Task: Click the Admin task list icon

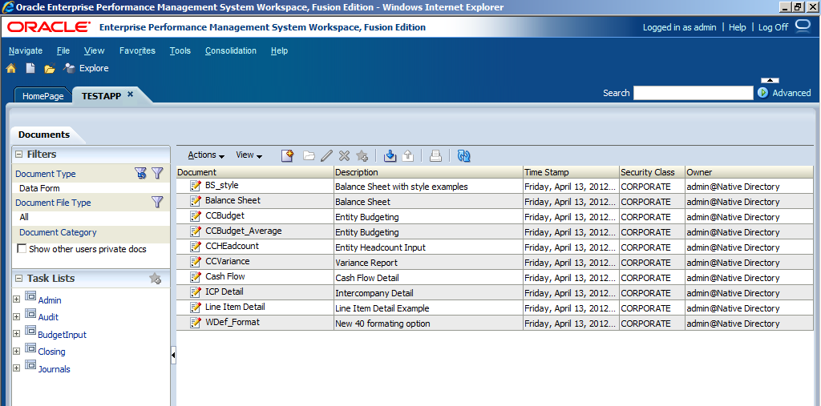Action: point(30,296)
